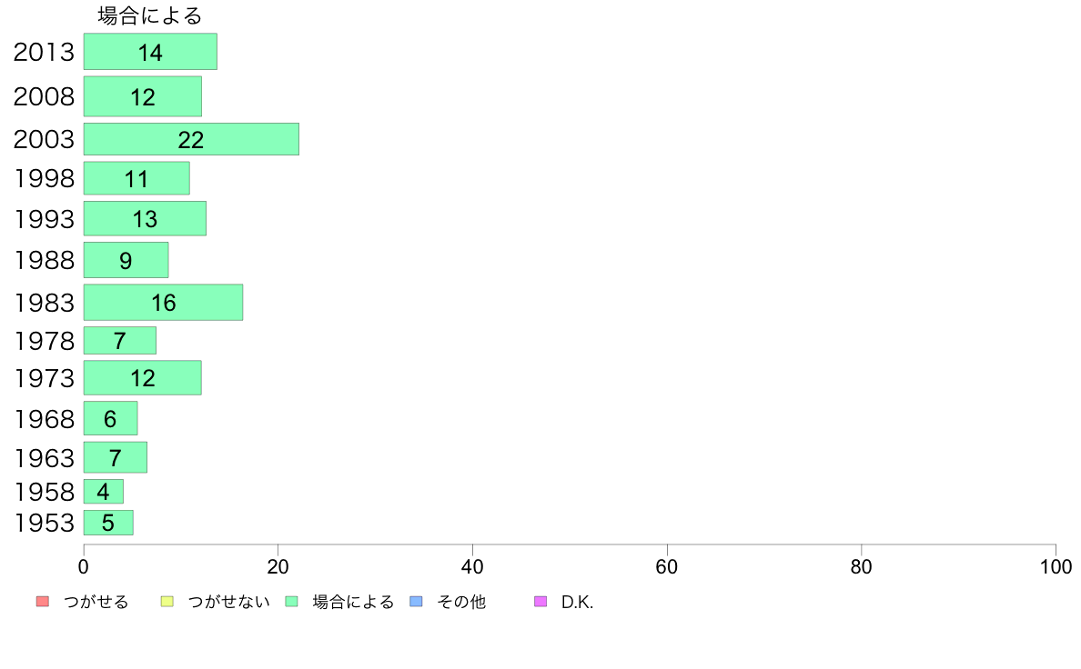Click the 100 tick on the x-axis
This screenshot has height=669, width=1081.
click(x=1056, y=567)
